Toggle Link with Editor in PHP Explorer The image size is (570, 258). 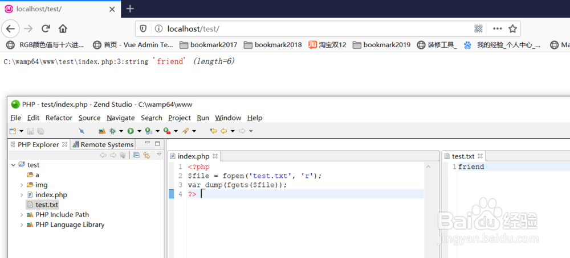pos(146,155)
